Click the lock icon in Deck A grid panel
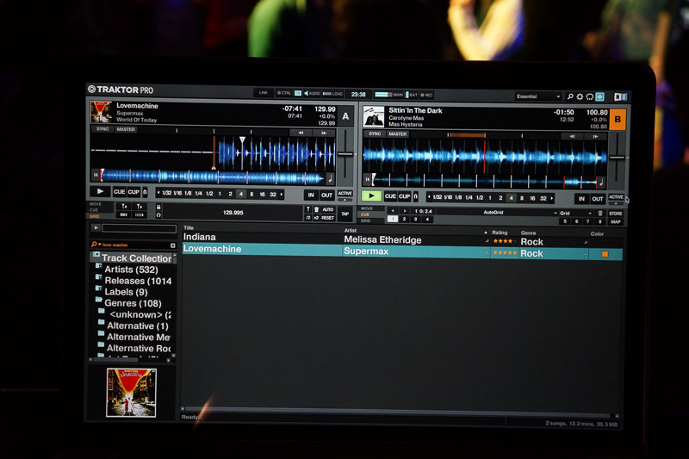Viewport: 689px width, 459px height. 158,207
